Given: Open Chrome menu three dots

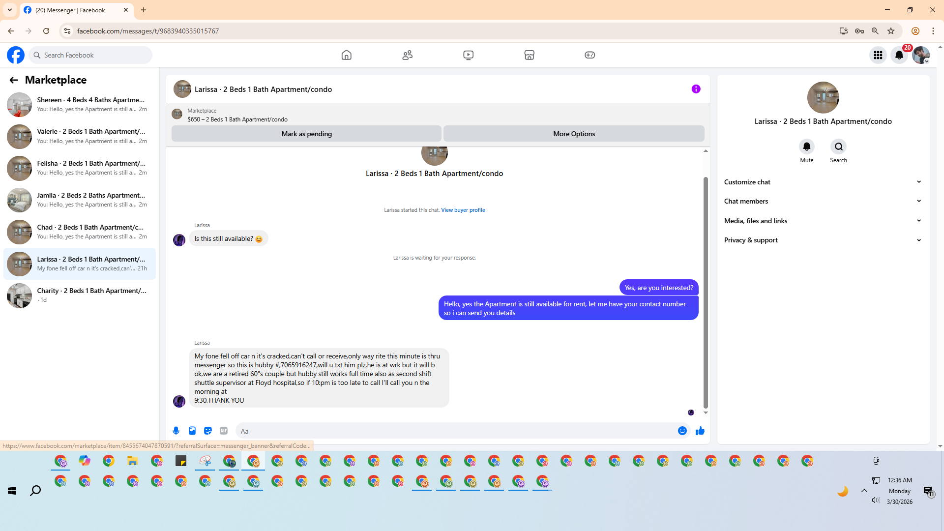Looking at the screenshot, I should (x=933, y=31).
